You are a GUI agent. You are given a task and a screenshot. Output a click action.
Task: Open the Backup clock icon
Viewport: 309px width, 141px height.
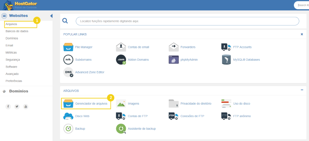[x=68, y=129]
